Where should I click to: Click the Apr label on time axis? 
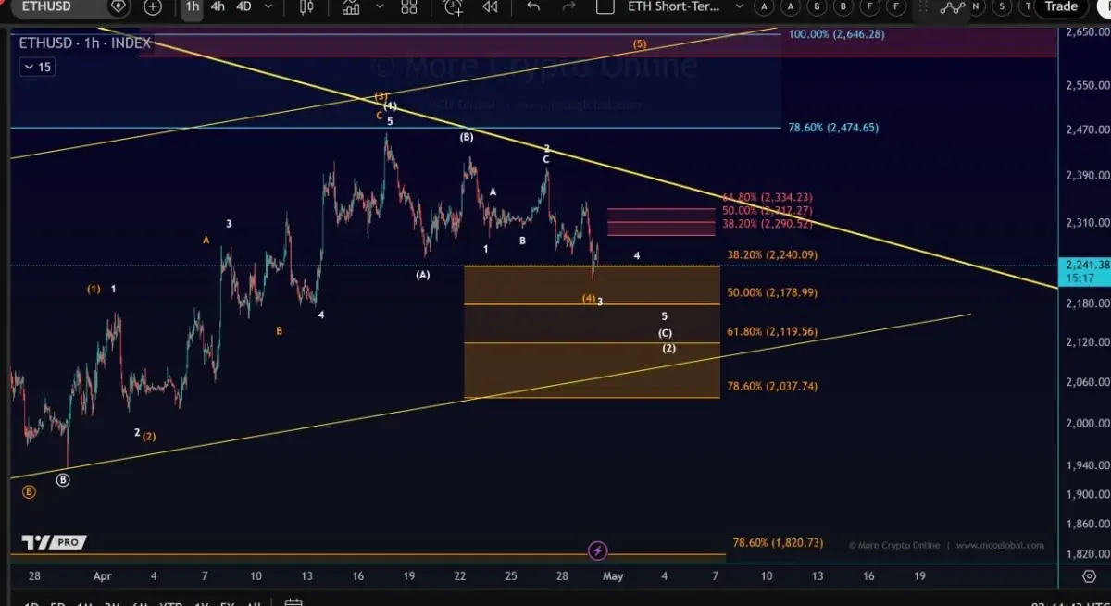(x=102, y=575)
